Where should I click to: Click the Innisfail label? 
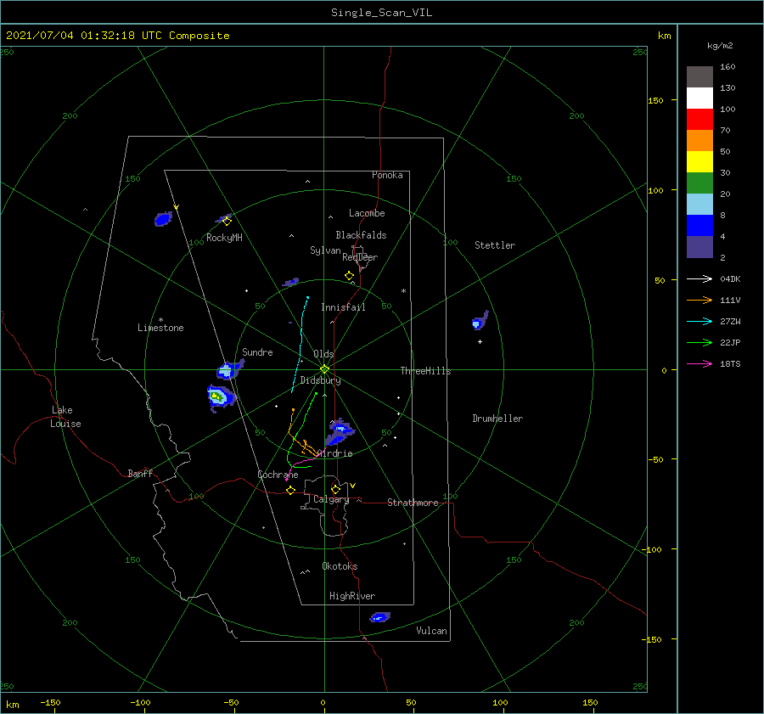tap(343, 307)
